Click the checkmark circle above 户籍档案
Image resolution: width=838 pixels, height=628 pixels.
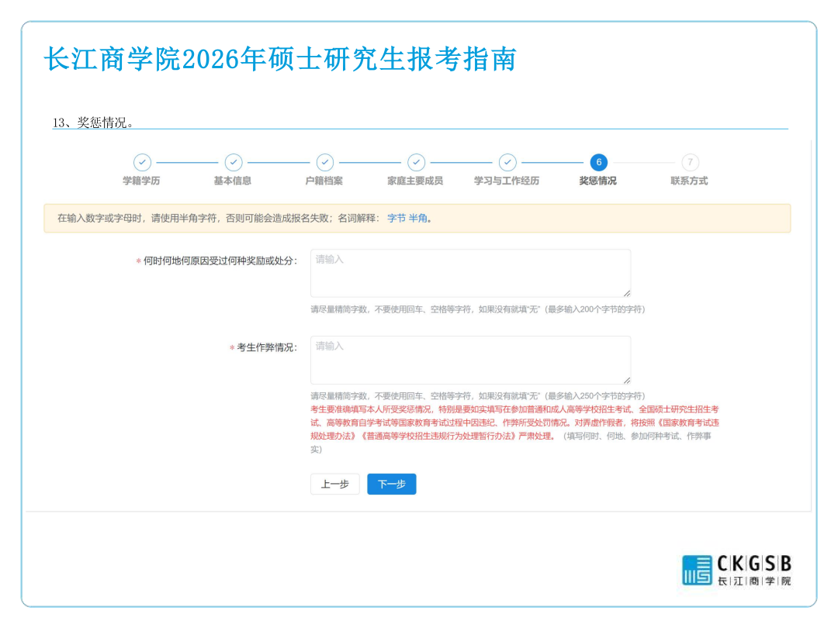325,163
